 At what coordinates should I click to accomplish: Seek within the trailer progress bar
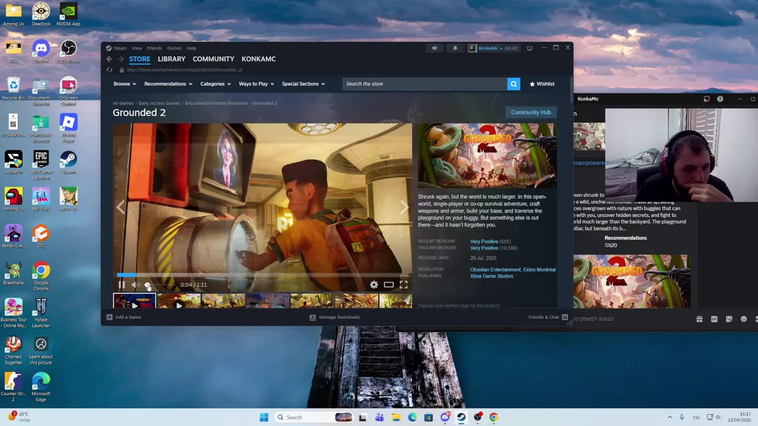coord(262,275)
